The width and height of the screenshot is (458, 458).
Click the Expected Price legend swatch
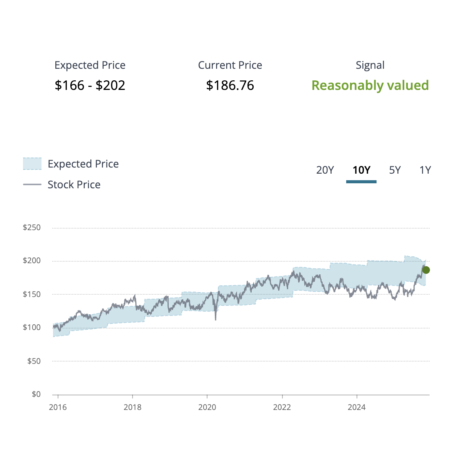click(x=33, y=163)
